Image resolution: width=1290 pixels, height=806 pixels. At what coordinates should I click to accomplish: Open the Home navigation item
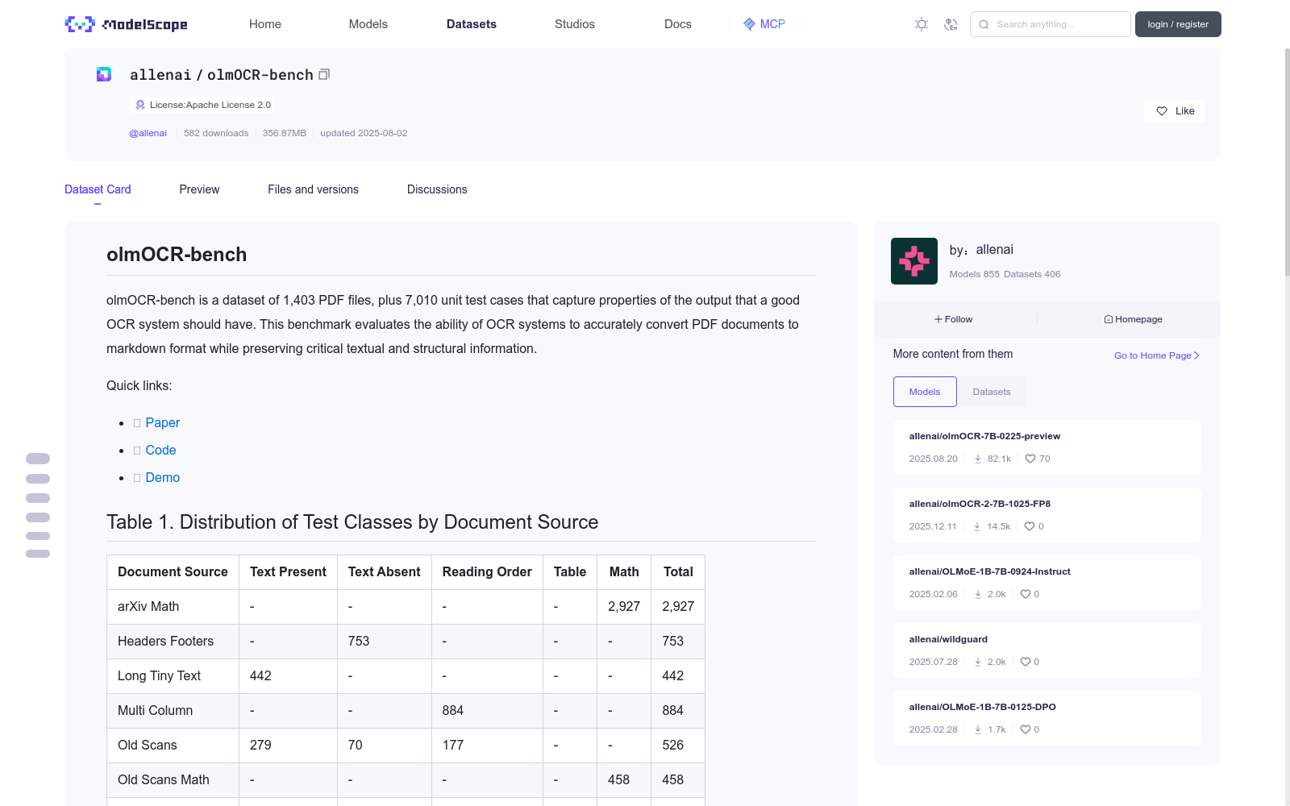pos(265,24)
